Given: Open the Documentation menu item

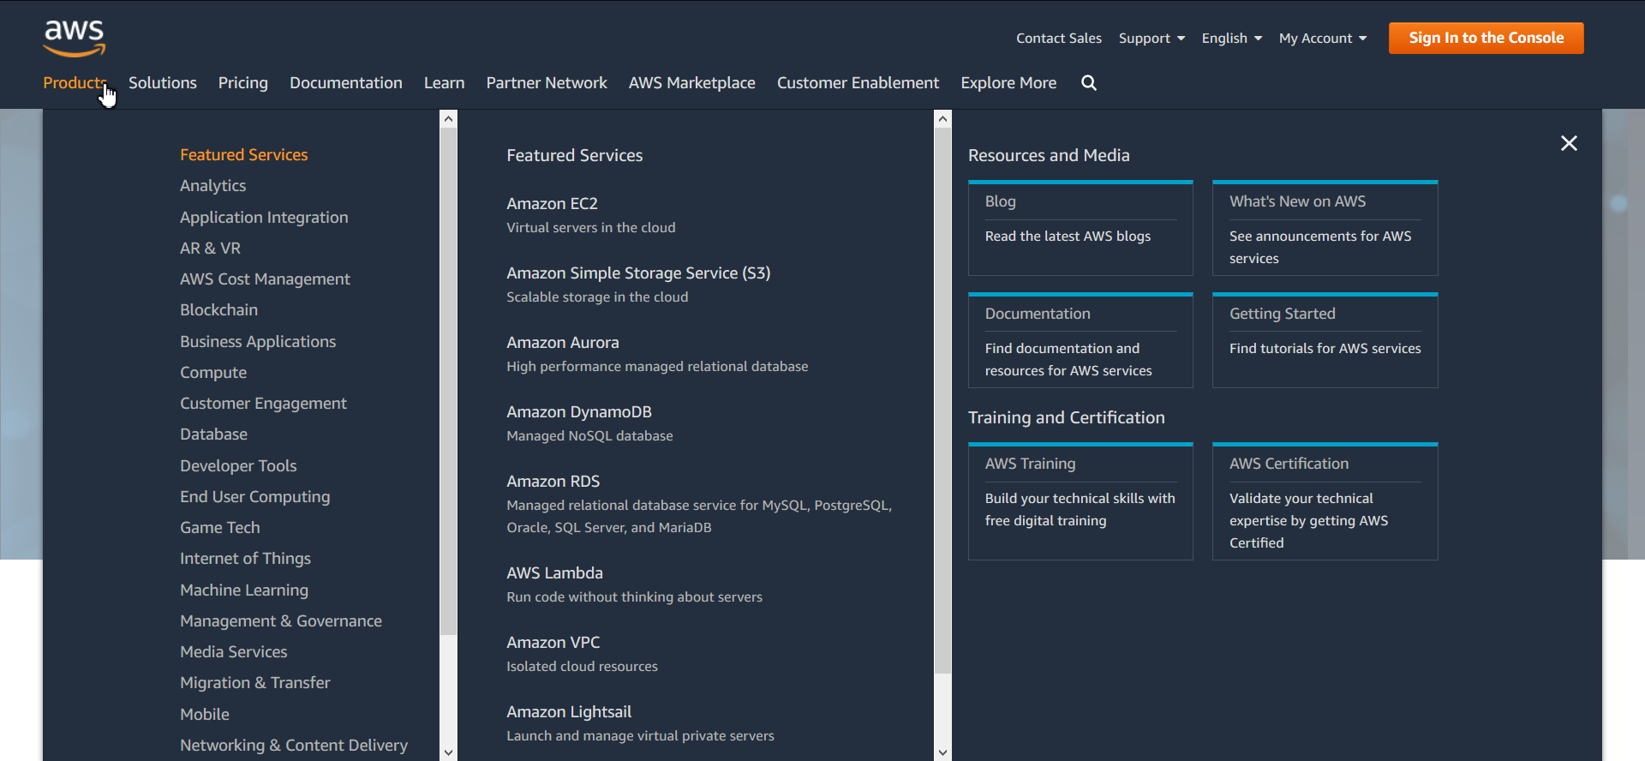Looking at the screenshot, I should pos(346,82).
